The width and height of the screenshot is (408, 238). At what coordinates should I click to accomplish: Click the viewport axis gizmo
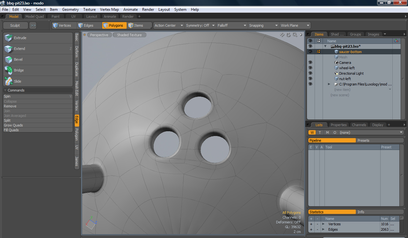[91, 223]
